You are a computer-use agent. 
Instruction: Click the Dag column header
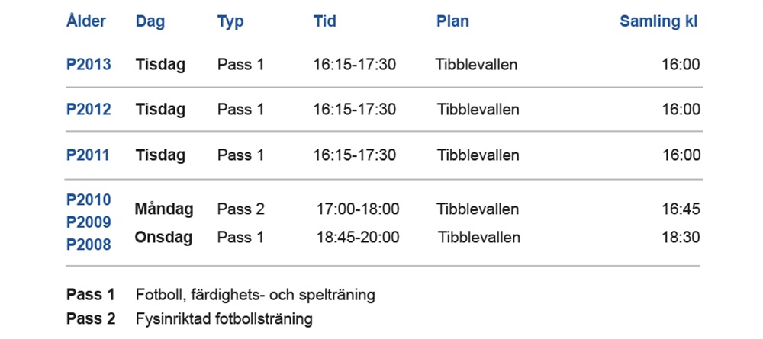coord(150,21)
